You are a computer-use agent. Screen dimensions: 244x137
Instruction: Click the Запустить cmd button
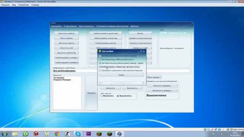(x=66, y=48)
